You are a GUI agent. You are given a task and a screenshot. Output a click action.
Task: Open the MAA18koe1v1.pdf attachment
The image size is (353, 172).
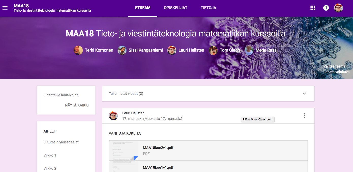click(x=208, y=166)
